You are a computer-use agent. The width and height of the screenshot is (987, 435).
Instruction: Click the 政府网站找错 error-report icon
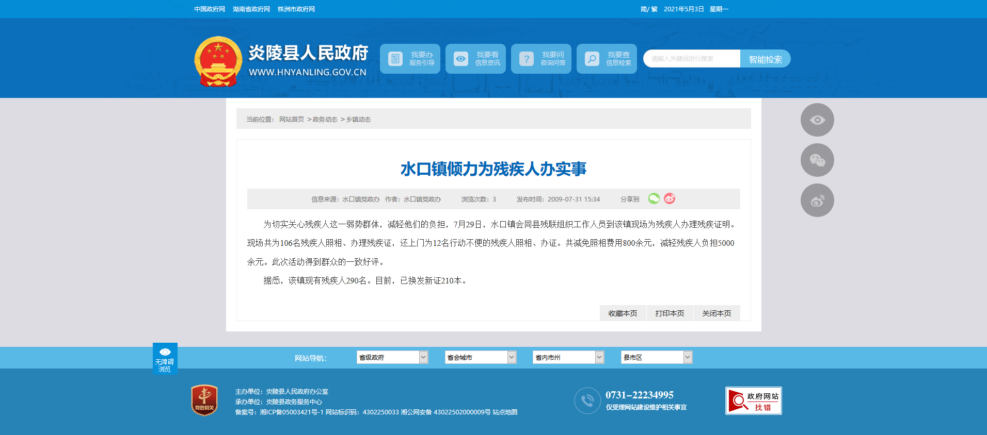tap(753, 401)
